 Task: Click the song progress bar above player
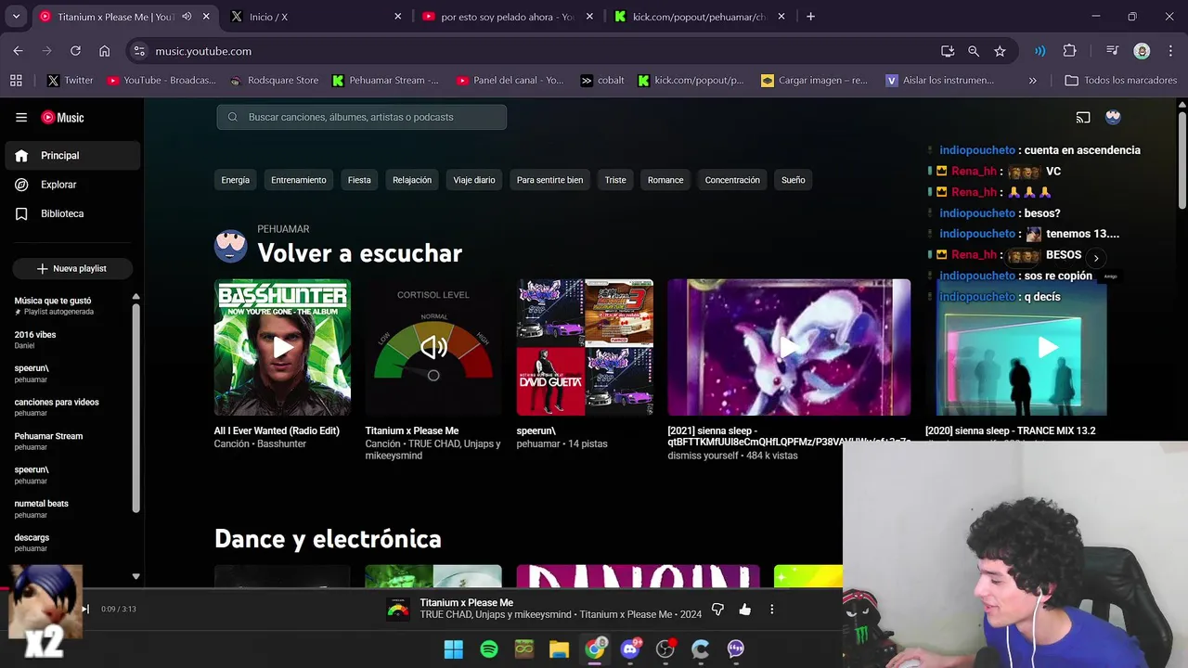pos(421,588)
